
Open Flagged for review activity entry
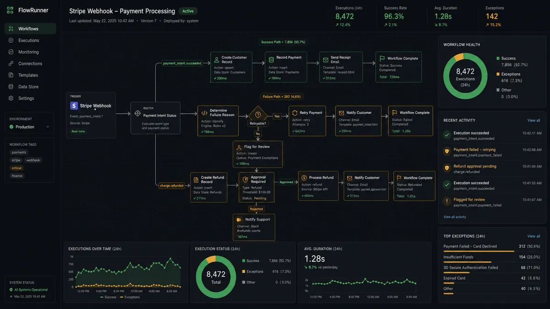[x=491, y=202]
